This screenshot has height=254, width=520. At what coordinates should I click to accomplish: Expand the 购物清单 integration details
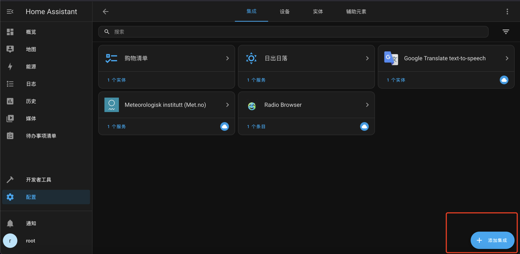coord(227,58)
